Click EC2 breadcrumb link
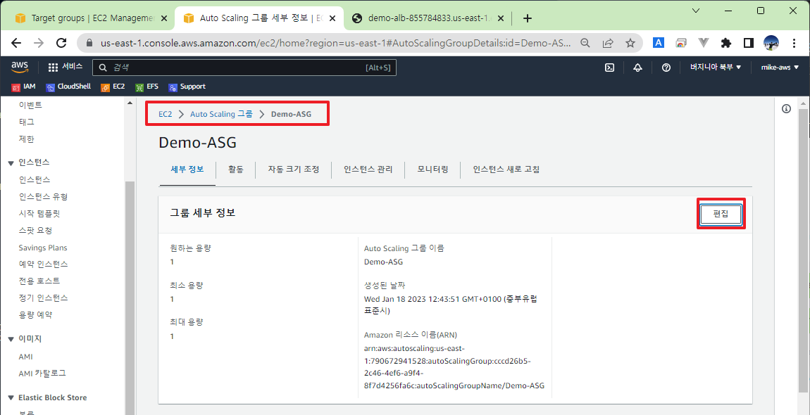The height and width of the screenshot is (415, 810). coord(166,114)
